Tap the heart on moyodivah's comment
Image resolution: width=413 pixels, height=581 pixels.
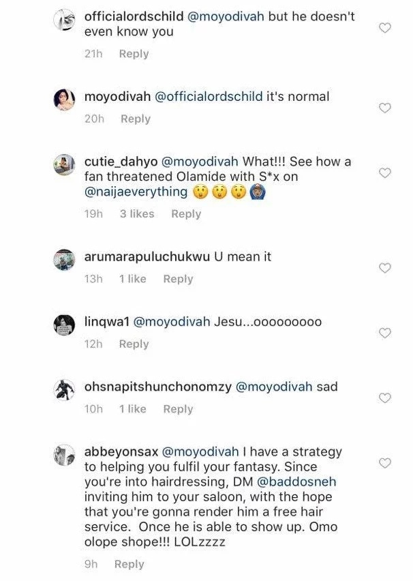pyautogui.click(x=384, y=108)
